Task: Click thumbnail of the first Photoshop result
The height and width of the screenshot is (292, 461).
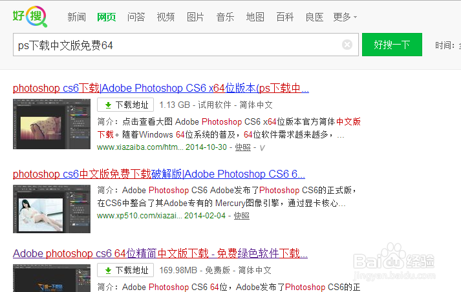Action: click(52, 124)
